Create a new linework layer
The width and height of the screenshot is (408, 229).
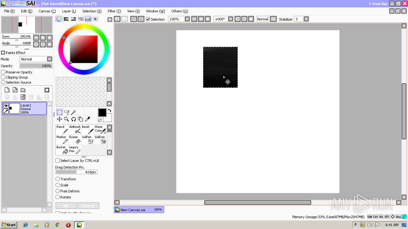point(15,90)
